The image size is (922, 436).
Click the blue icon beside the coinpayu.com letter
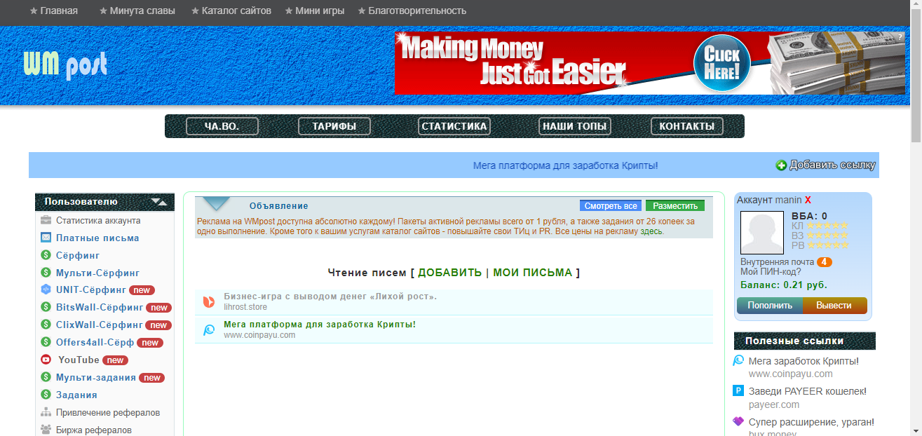coord(209,329)
